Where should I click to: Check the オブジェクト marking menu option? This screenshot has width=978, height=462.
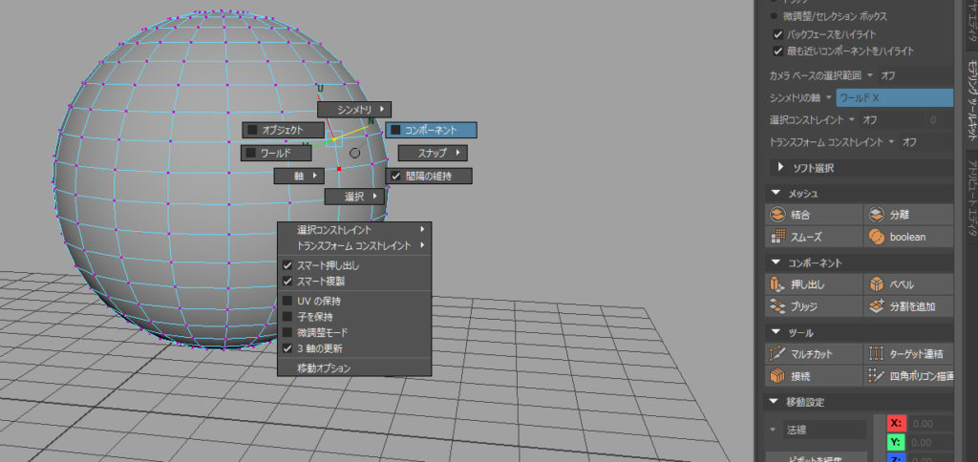(x=252, y=130)
